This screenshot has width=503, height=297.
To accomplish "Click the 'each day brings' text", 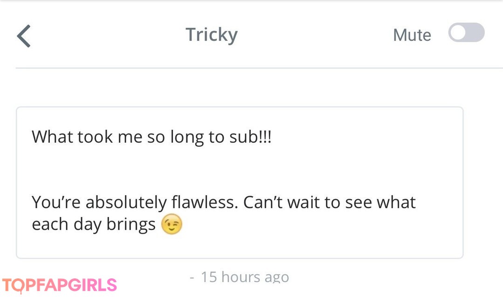I will coord(93,225).
